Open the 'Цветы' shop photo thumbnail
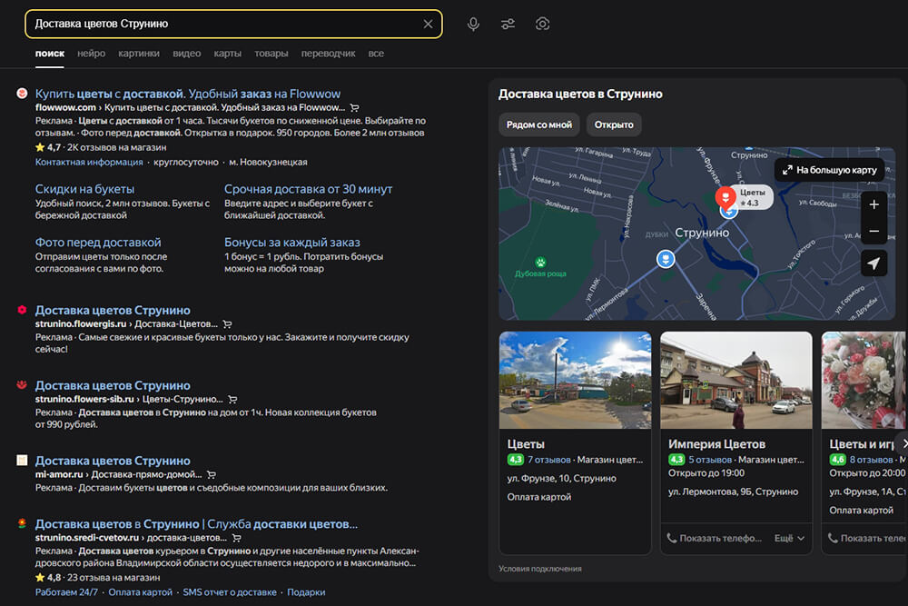 click(575, 380)
